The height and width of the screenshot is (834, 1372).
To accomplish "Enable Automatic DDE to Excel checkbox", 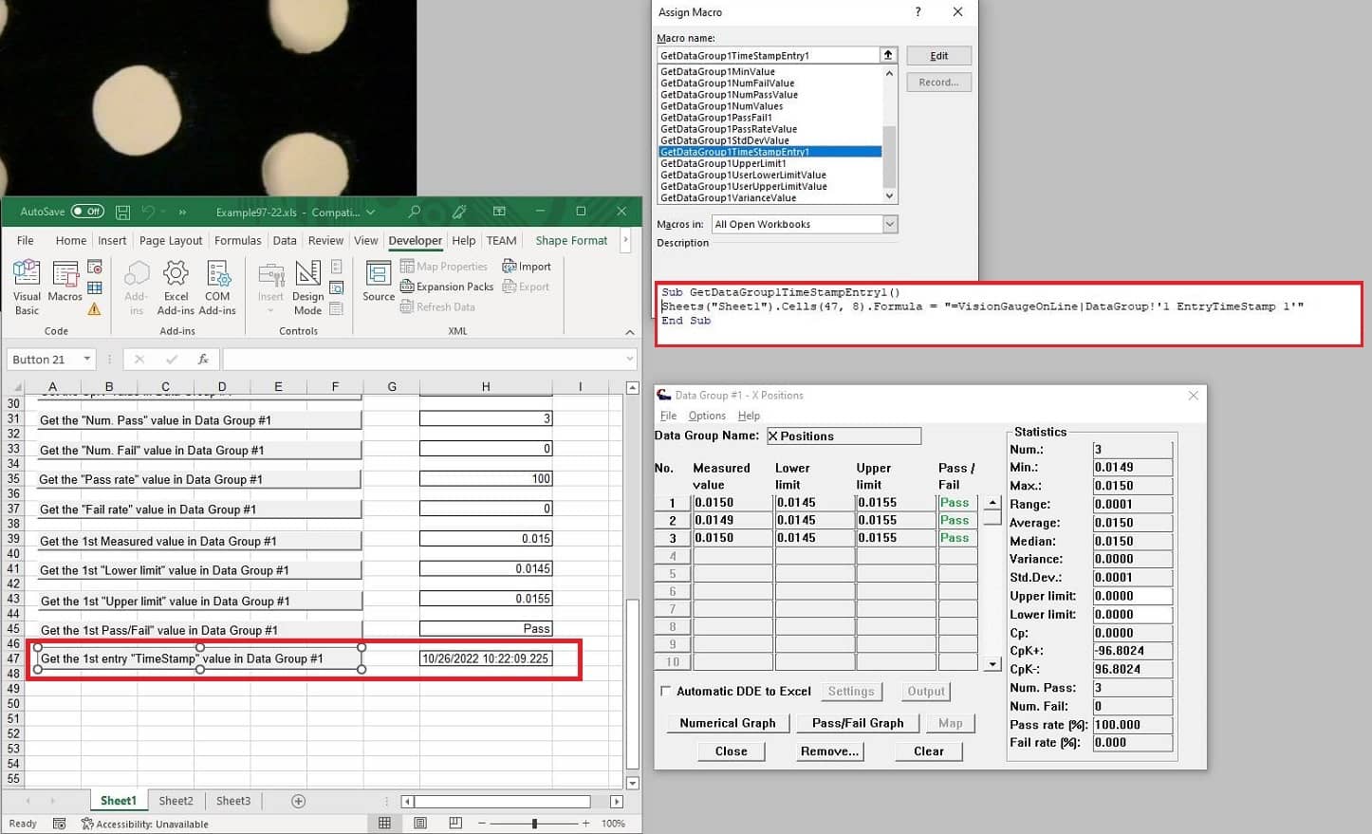I will tap(665, 691).
